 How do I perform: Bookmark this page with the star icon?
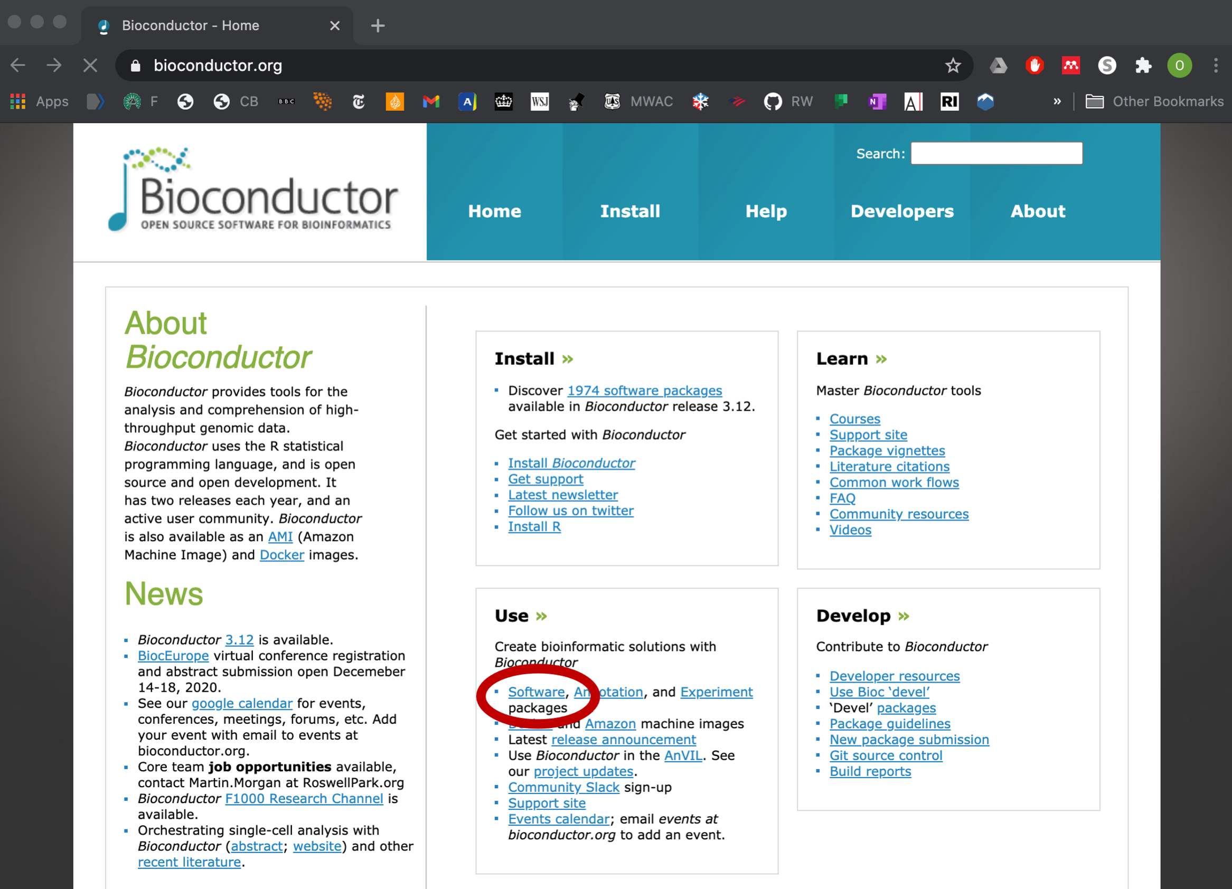pyautogui.click(x=952, y=65)
